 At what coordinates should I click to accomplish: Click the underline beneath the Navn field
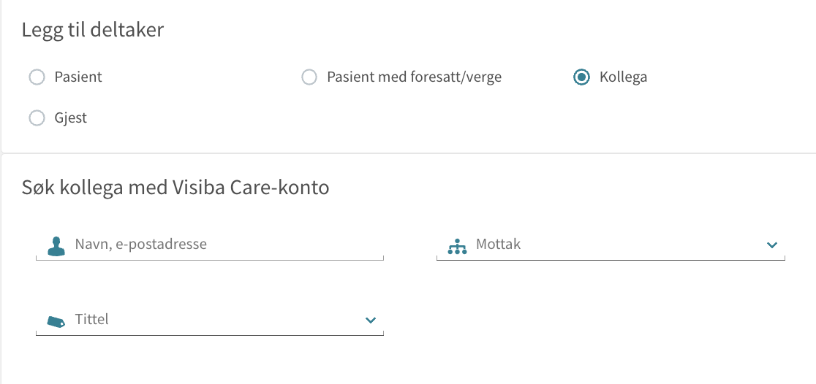pyautogui.click(x=210, y=258)
